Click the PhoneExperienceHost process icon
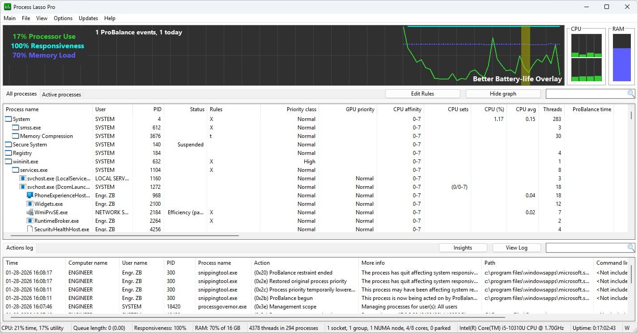 click(x=30, y=196)
